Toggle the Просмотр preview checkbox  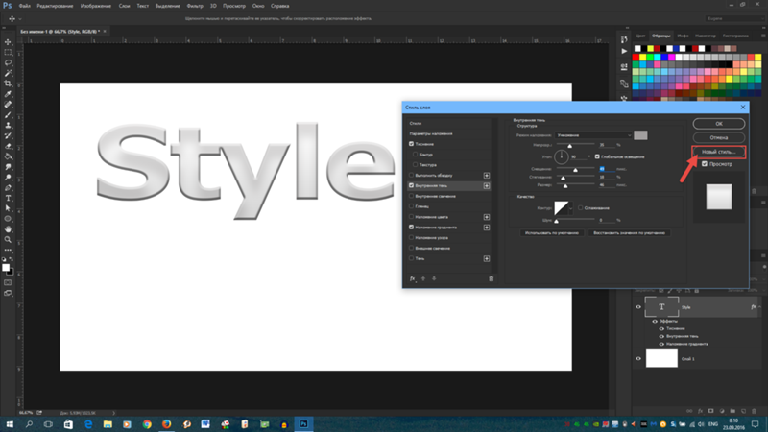coord(705,164)
